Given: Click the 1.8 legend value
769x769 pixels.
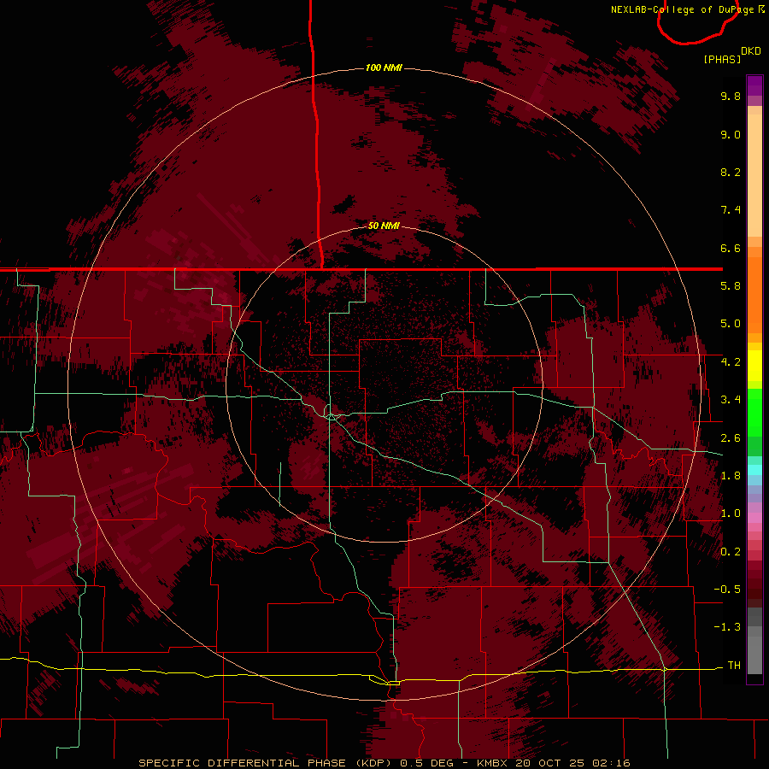Looking at the screenshot, I should (731, 476).
